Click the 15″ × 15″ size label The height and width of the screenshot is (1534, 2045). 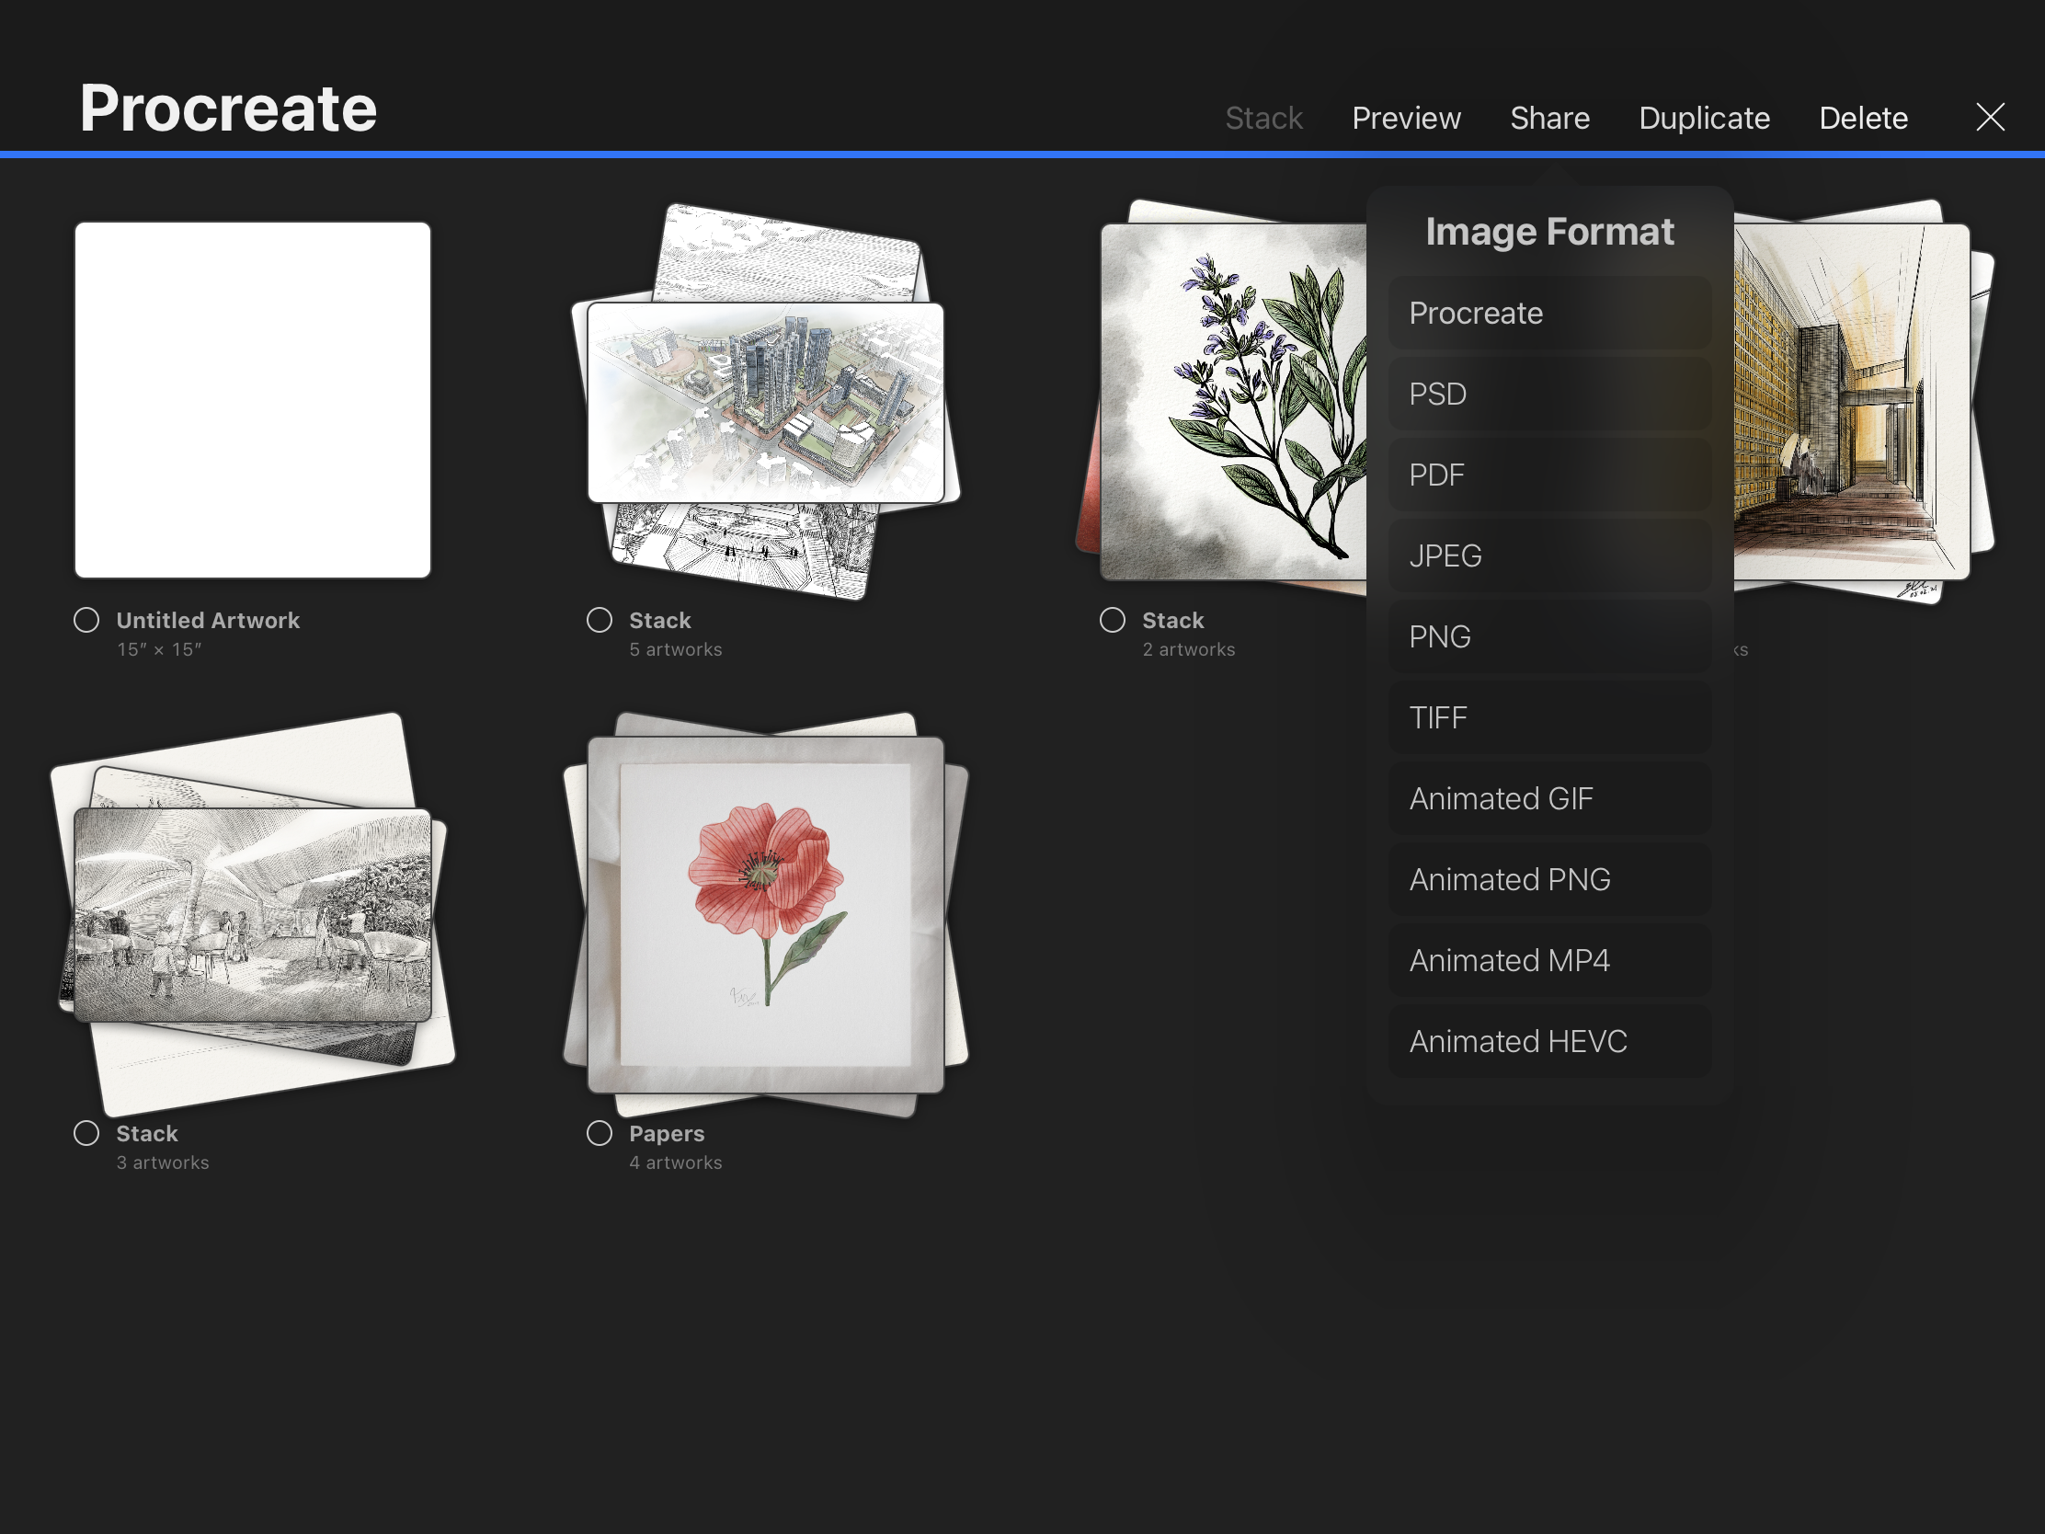159,650
